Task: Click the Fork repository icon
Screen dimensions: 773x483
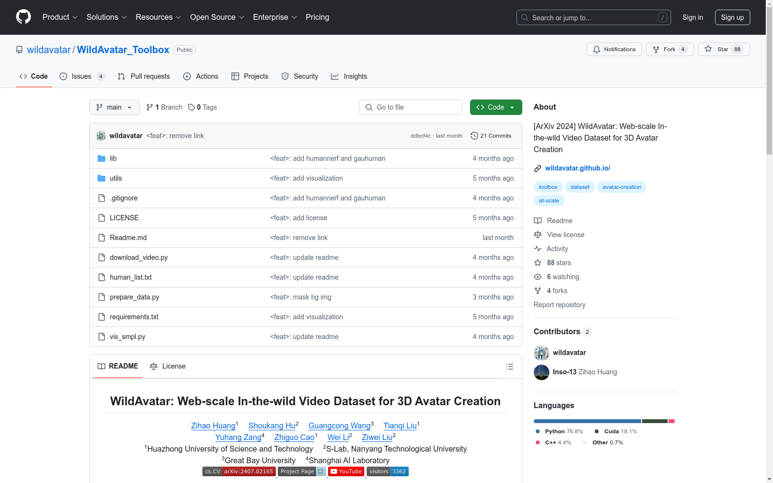Action: click(656, 49)
